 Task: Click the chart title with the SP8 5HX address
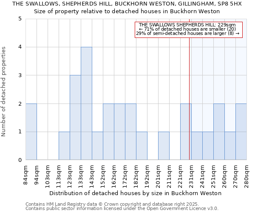click(x=127, y=4)
